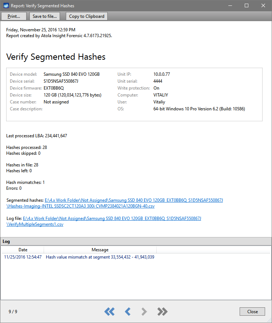Advance to the next report page
The width and height of the screenshot is (272, 323).
coord(144,312)
